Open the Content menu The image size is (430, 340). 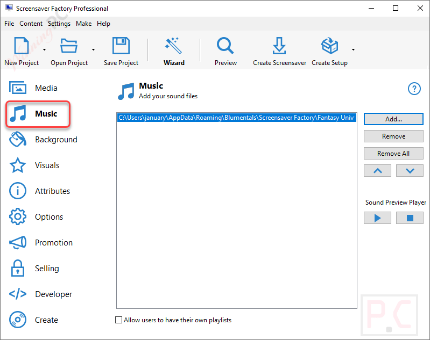pos(31,24)
